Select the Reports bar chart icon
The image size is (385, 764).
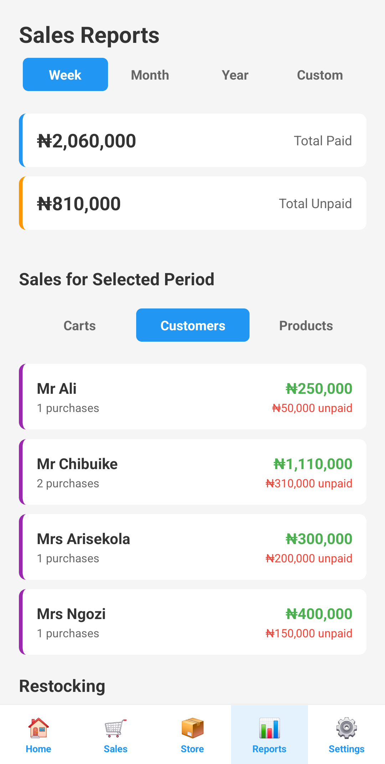[269, 728]
